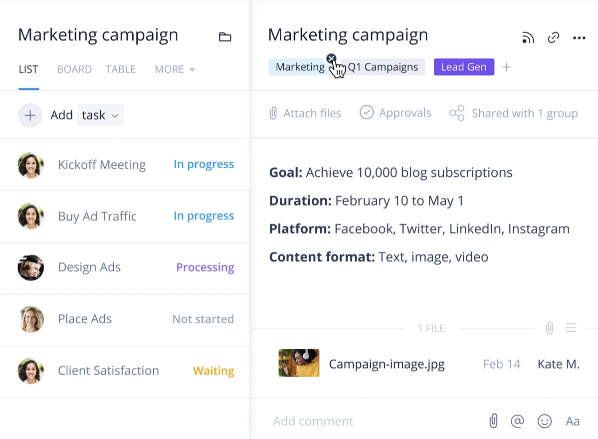Open the Campaign-image.jpg thumbnail
This screenshot has width=598, height=439.
[x=299, y=363]
